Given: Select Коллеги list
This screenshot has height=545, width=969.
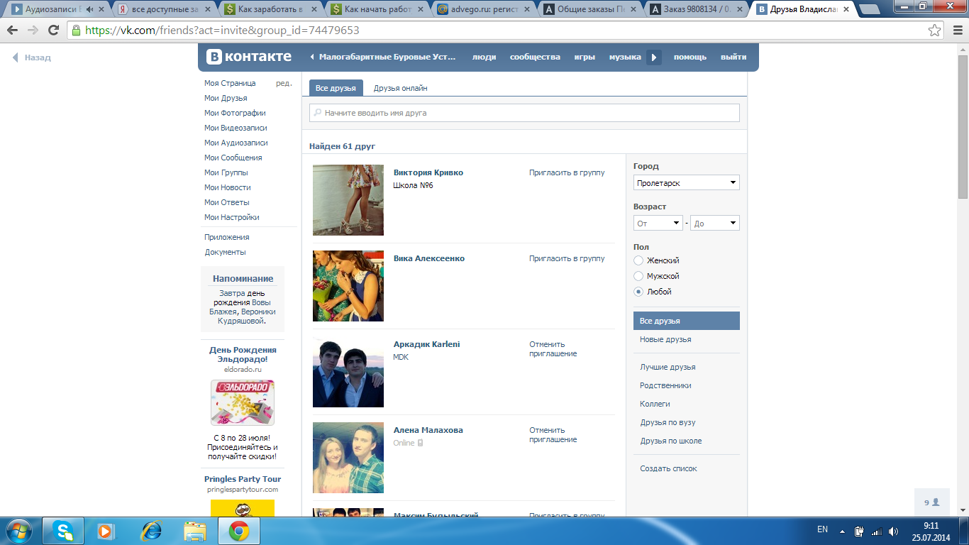Looking at the screenshot, I should pos(655,404).
